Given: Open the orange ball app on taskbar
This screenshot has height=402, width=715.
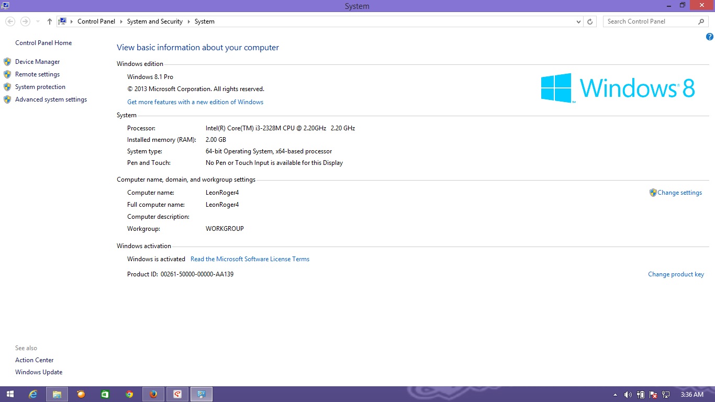Looking at the screenshot, I should click(81, 394).
